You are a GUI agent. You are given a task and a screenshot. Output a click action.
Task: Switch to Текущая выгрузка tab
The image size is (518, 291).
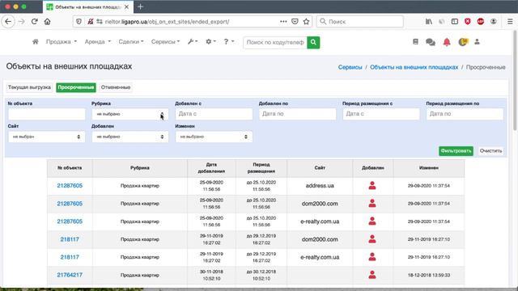[x=29, y=87]
